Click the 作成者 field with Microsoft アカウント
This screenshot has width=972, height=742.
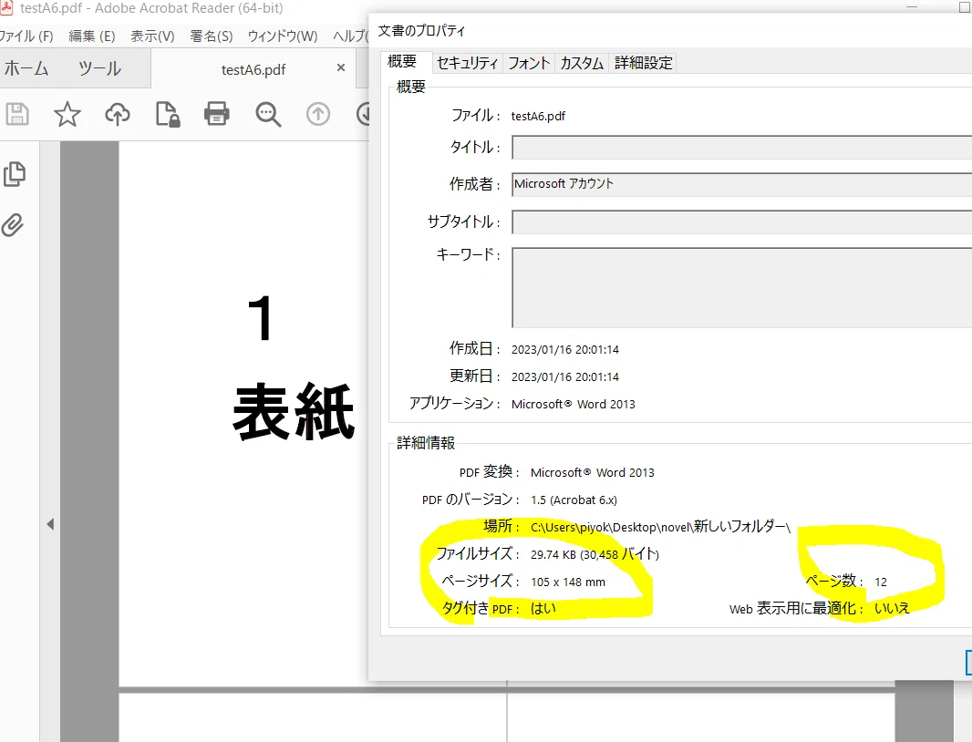(742, 185)
